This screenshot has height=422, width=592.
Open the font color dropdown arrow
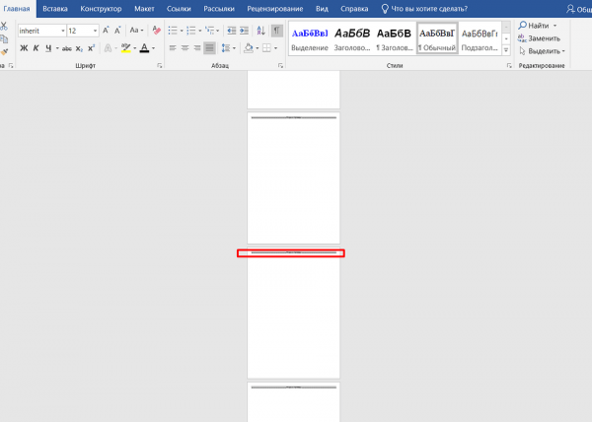tap(153, 48)
